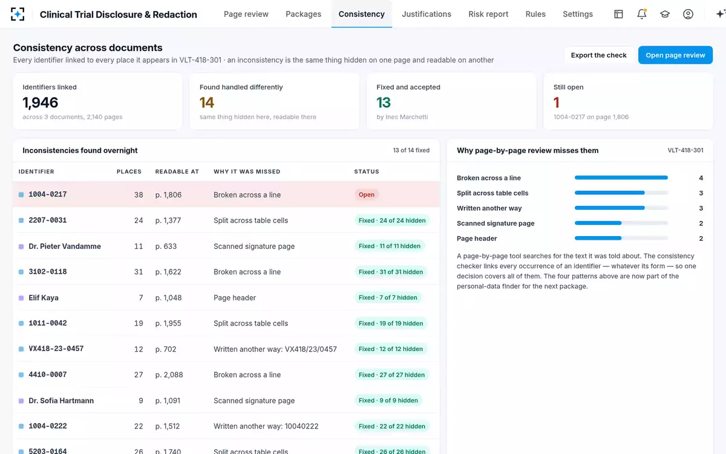This screenshot has height=454, width=726.
Task: Select identifier VX418-23-0457
Action: click(x=56, y=349)
